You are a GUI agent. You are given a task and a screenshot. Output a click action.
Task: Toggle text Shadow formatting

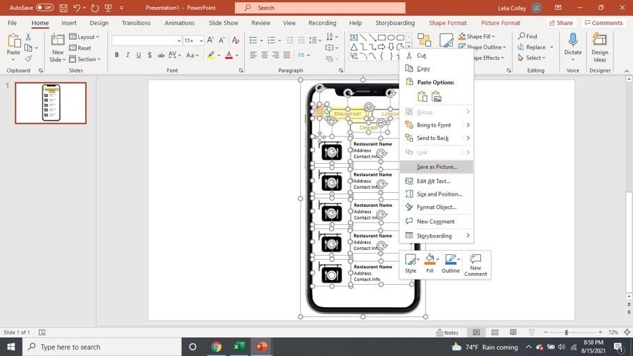(x=149, y=55)
